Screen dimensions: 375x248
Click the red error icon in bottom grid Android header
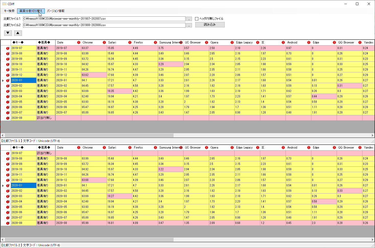tap(309, 148)
